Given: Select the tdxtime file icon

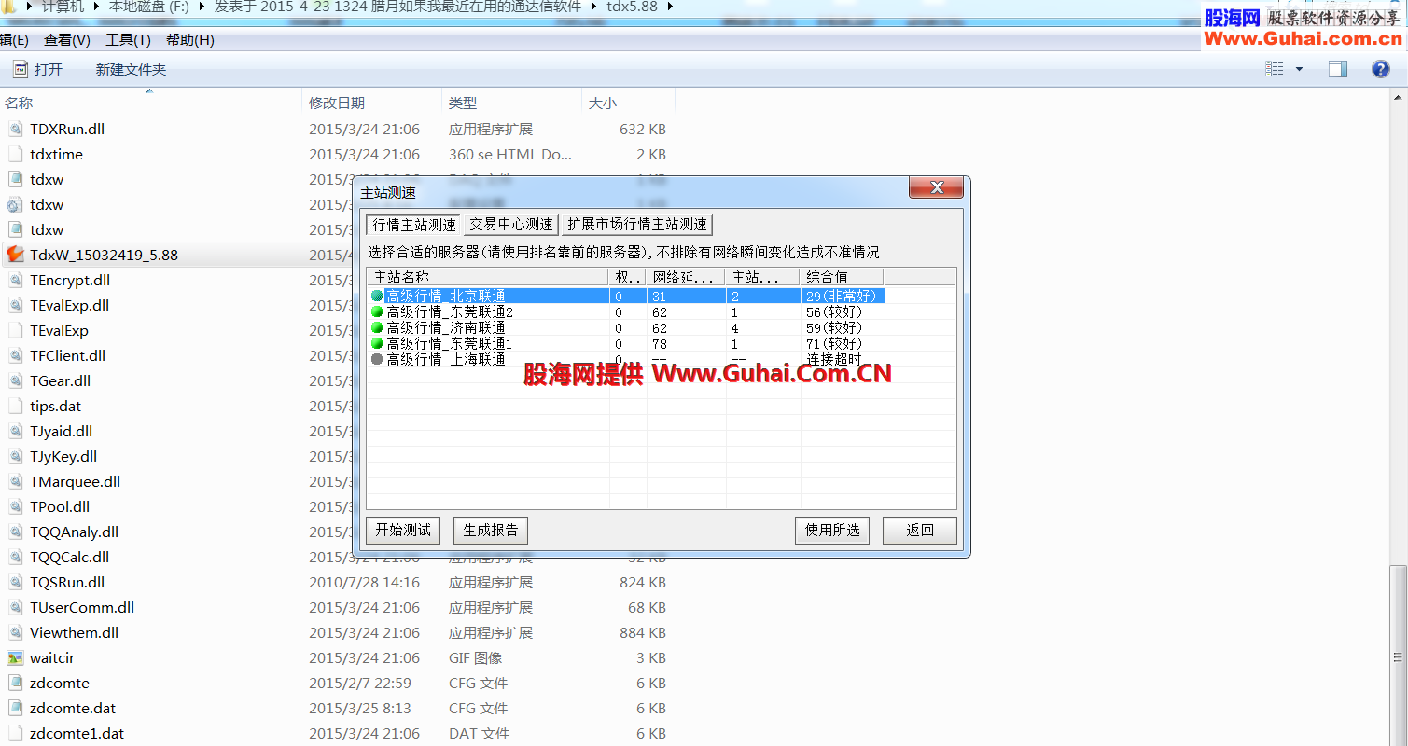Looking at the screenshot, I should [x=15, y=154].
